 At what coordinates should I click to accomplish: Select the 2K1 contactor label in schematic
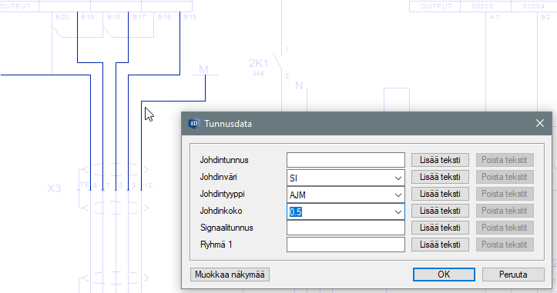click(258, 64)
